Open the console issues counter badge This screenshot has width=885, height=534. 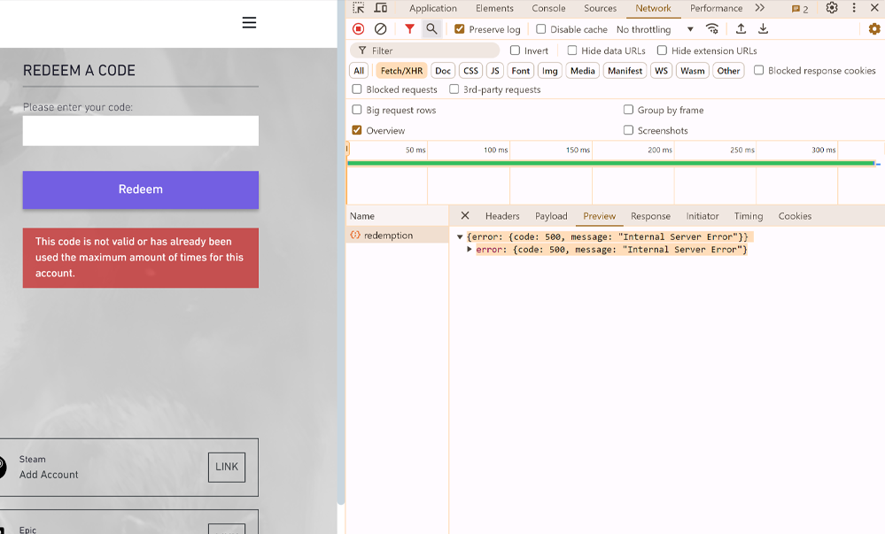(x=800, y=9)
